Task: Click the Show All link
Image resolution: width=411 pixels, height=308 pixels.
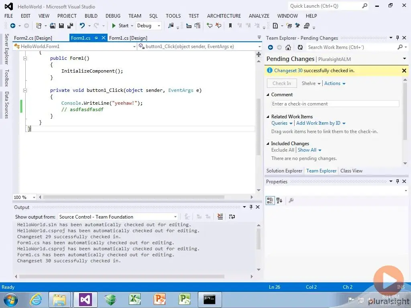Action: coord(307,150)
